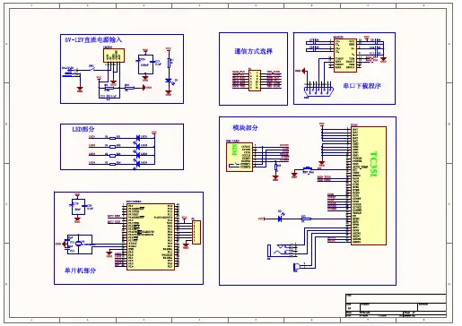This screenshot has width=462, height=326.
Task: Select the TC35I module chip symbol
Action: click(369, 185)
